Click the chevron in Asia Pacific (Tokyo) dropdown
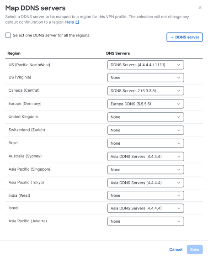The width and height of the screenshot is (208, 257). point(179,183)
